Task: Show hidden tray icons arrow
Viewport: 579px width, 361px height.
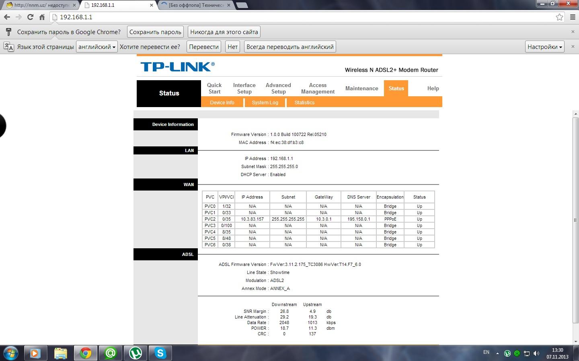Action: pyautogui.click(x=497, y=353)
